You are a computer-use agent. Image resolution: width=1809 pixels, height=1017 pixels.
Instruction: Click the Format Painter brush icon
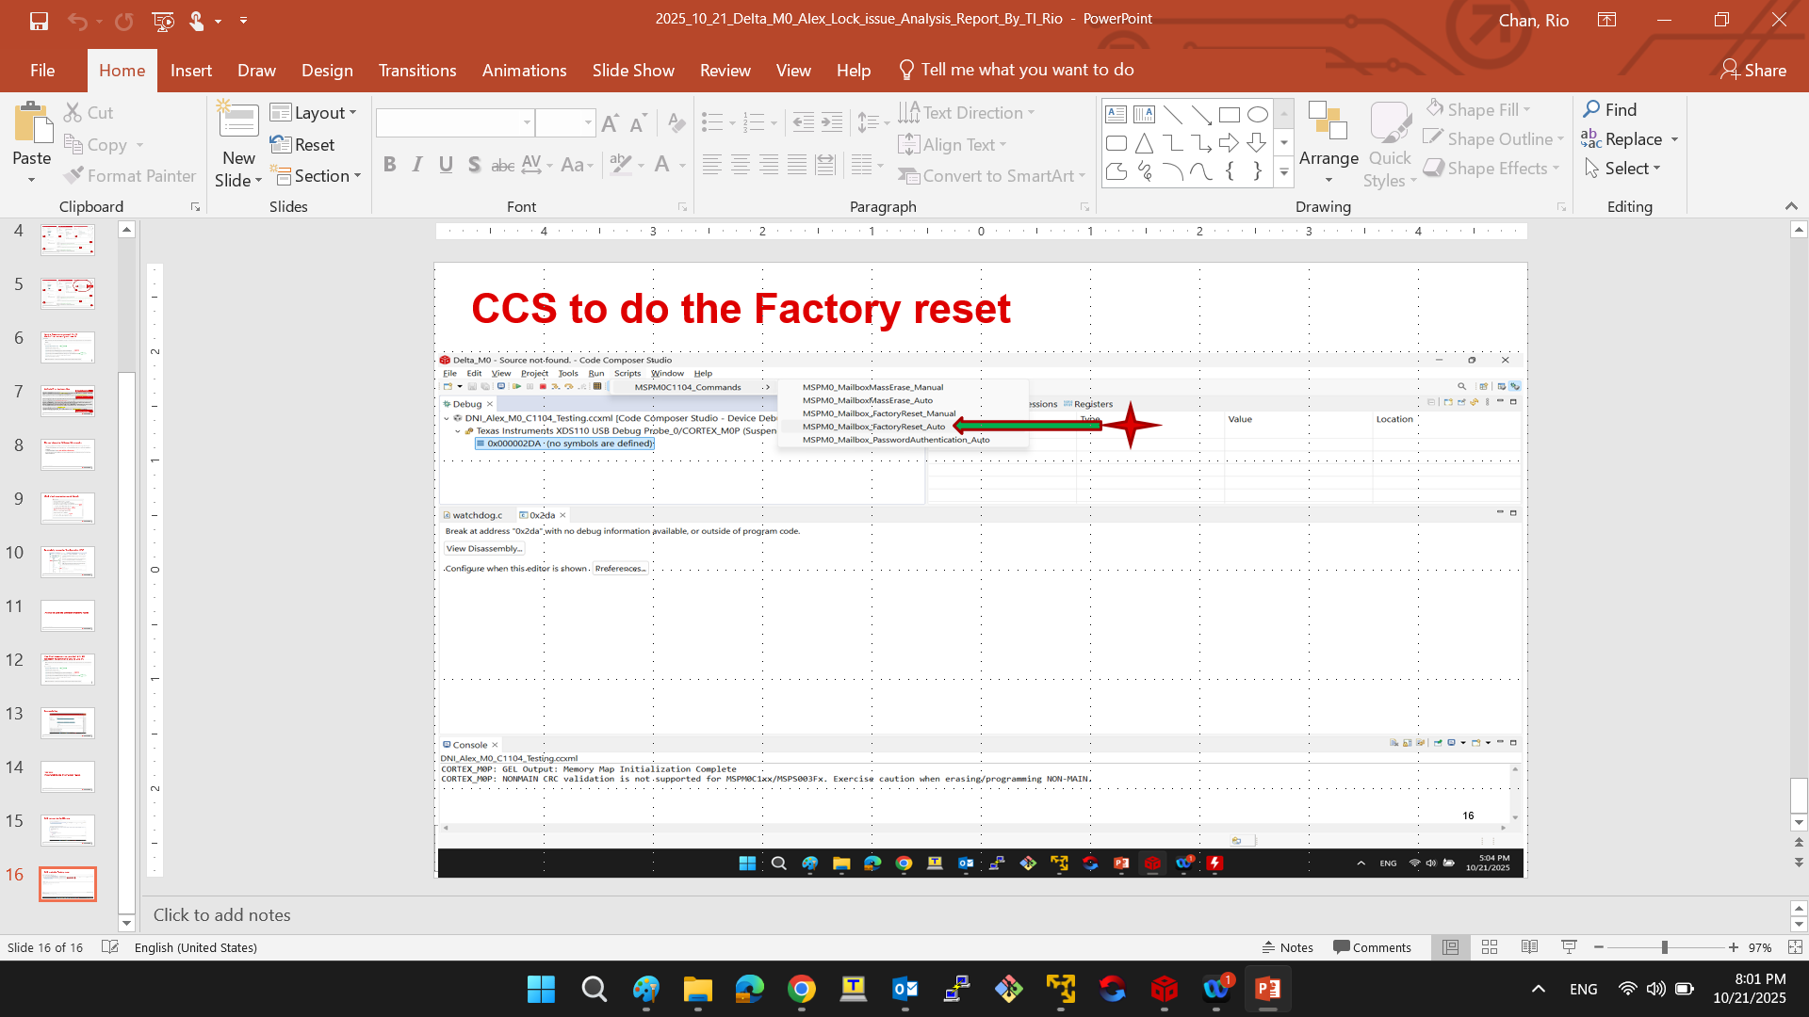(x=74, y=176)
